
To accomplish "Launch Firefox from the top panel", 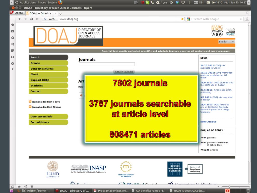I will click(x=60, y=2).
